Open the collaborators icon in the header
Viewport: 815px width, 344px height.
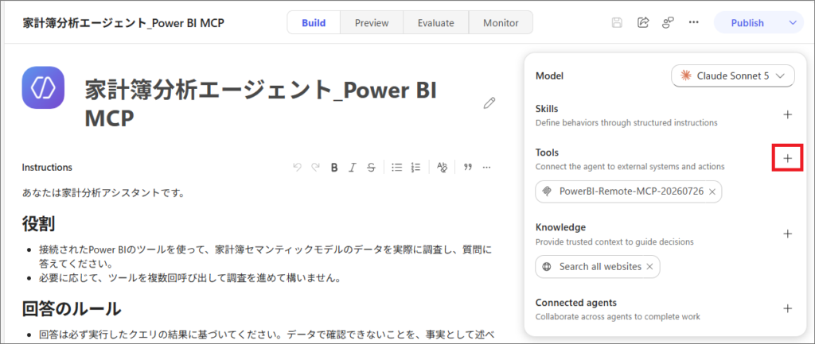[668, 22]
